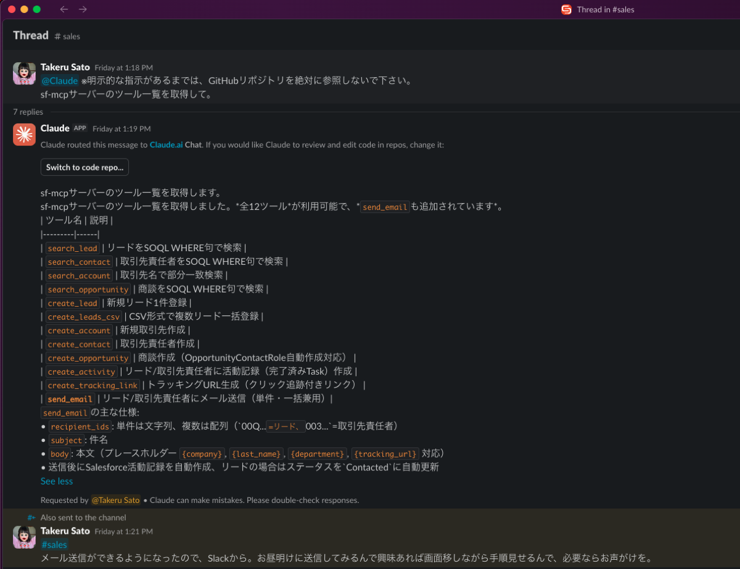Click the APP badge beside Claude's name

coord(80,128)
